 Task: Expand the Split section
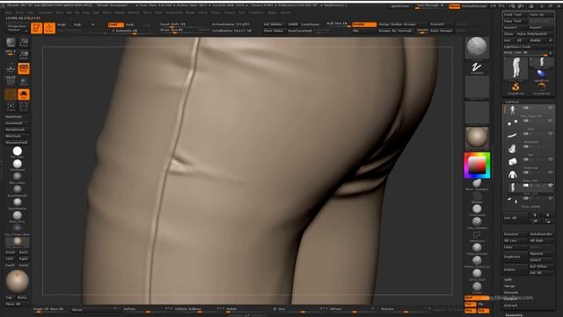(x=508, y=280)
